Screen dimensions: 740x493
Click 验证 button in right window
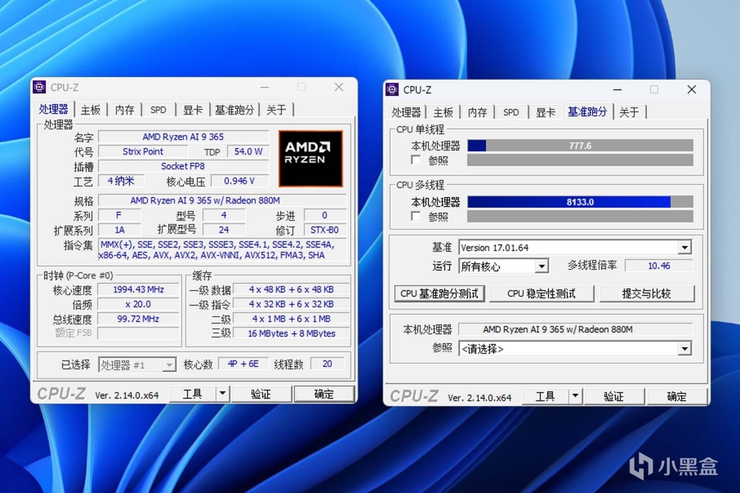[x=614, y=396]
